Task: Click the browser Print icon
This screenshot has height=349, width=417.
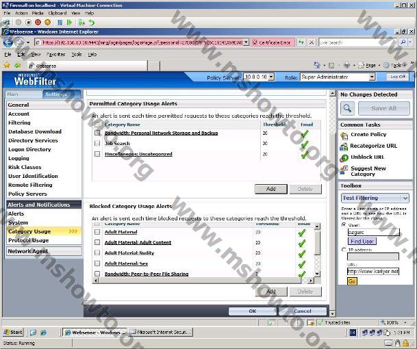Action: pyautogui.click(x=346, y=65)
